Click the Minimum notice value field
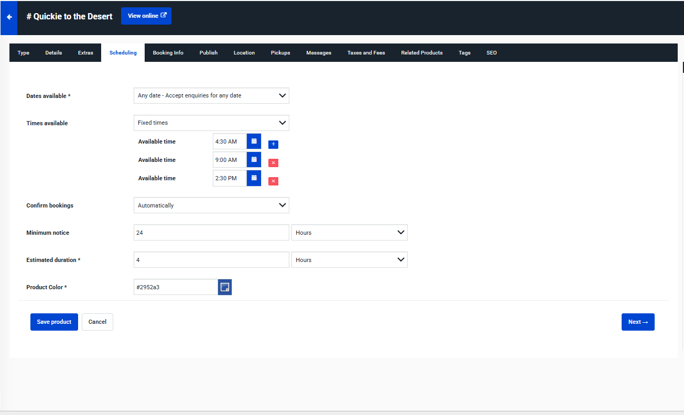Viewport: 684px width, 415px height. pos(211,233)
